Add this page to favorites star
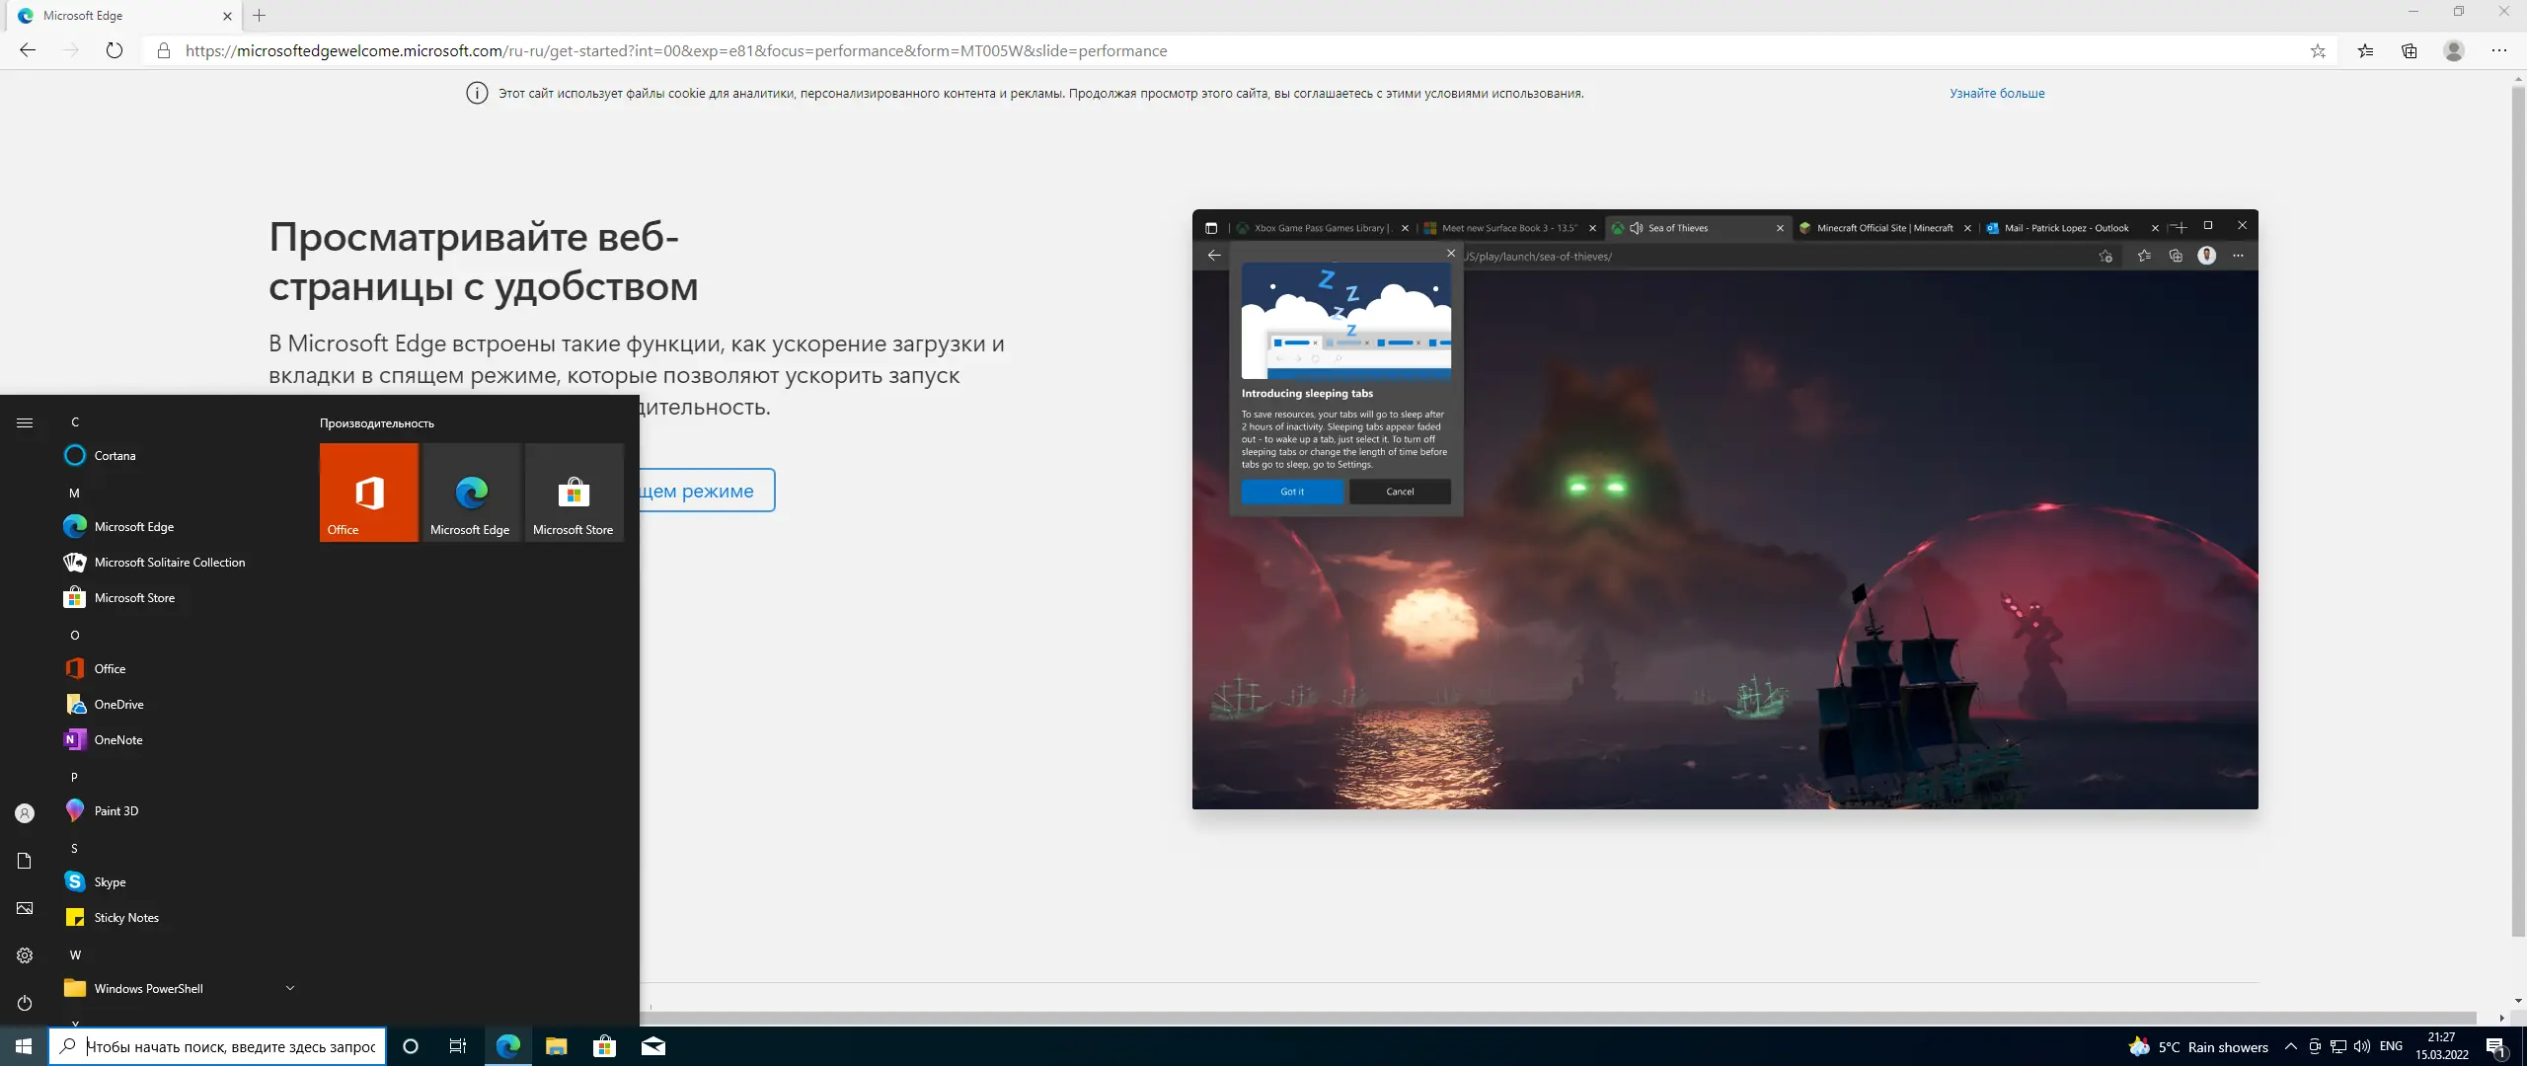The width and height of the screenshot is (2527, 1066). point(2318,50)
